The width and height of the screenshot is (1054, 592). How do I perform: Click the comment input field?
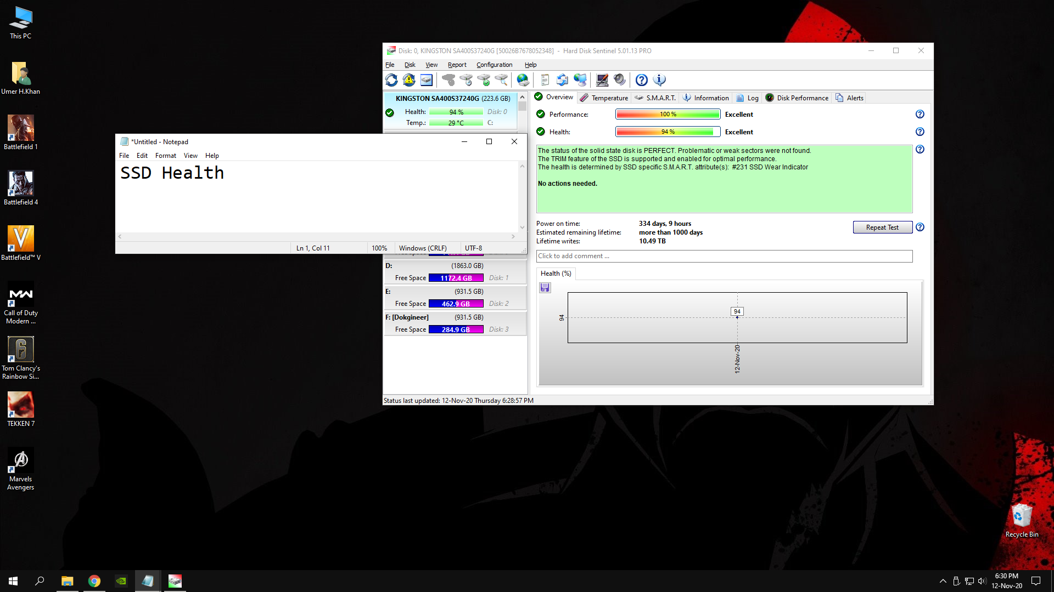click(724, 256)
